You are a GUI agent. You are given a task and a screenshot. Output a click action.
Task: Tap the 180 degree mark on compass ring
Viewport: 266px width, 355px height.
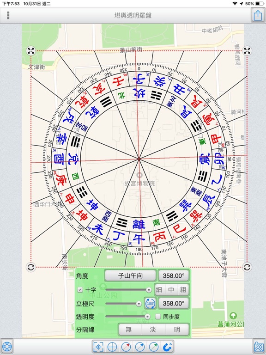point(139,249)
